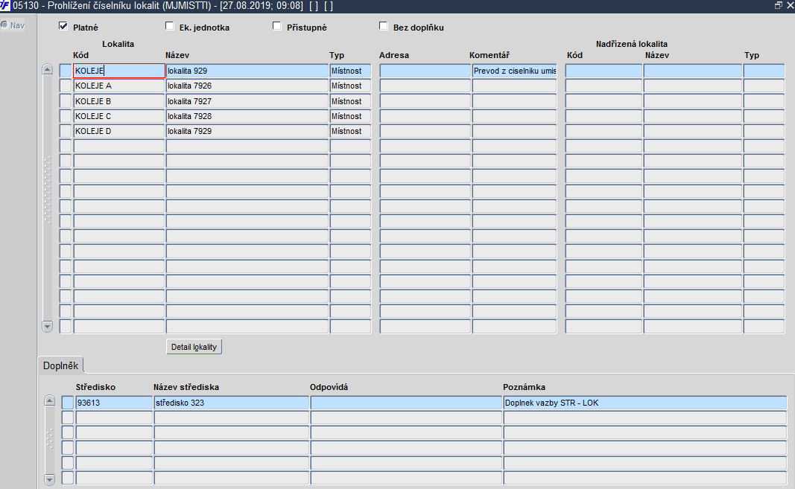Click the restore window button in title bar
This screenshot has width=795, height=489.
click(779, 5)
